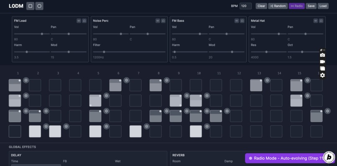Open step settings gear for first row step 8
This screenshot has width=337, height=166.
(x=167, y=80)
